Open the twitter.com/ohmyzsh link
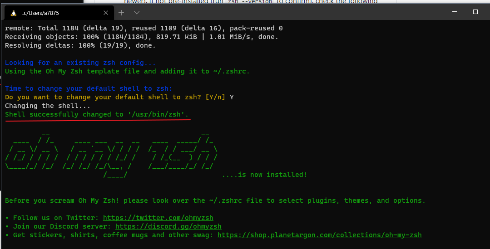The image size is (490, 249). tap(158, 218)
